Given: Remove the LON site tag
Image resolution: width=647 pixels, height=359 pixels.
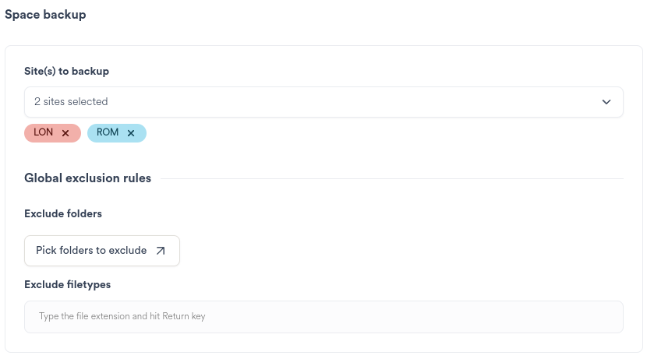Looking at the screenshot, I should coord(65,133).
